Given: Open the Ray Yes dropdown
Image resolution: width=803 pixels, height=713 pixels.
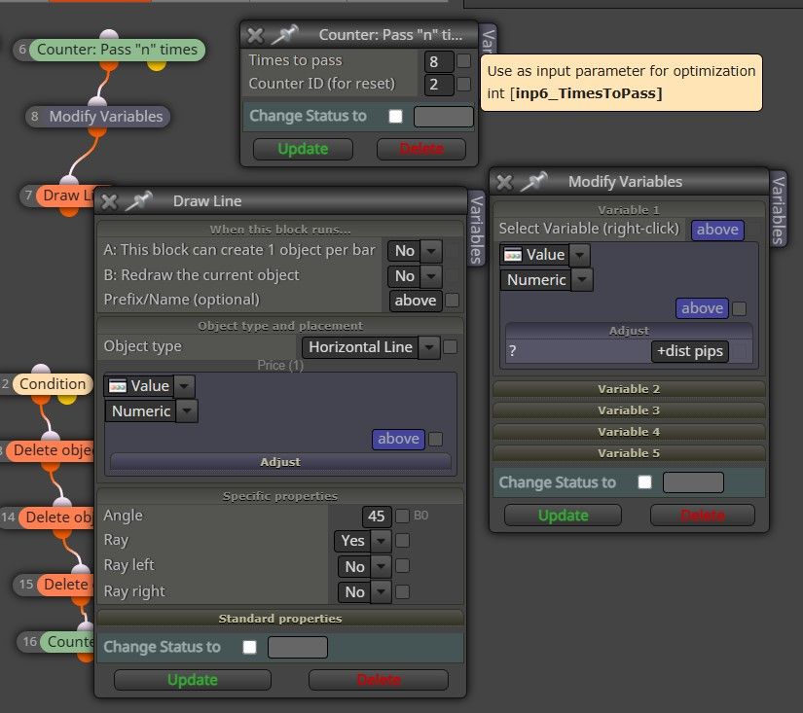Looking at the screenshot, I should [x=363, y=541].
